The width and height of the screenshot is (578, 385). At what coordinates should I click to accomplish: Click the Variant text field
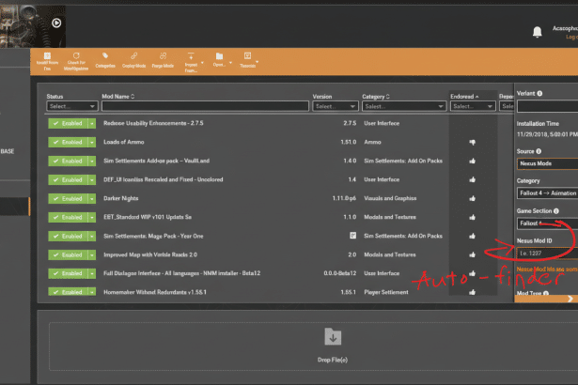[547, 106]
